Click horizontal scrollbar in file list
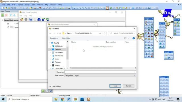 [x=97, y=68]
